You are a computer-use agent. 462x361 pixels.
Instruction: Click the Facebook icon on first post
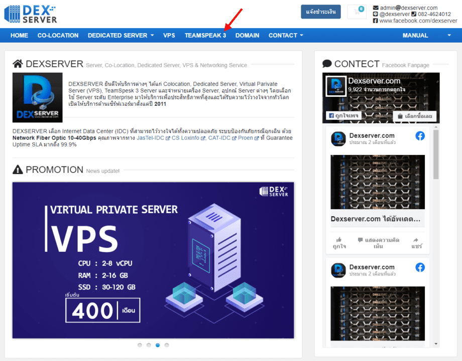click(x=420, y=136)
